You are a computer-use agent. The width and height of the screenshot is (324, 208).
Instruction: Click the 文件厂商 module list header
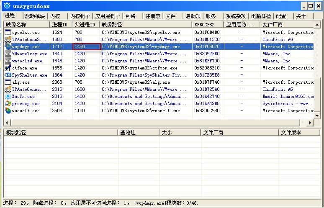pos(239,132)
